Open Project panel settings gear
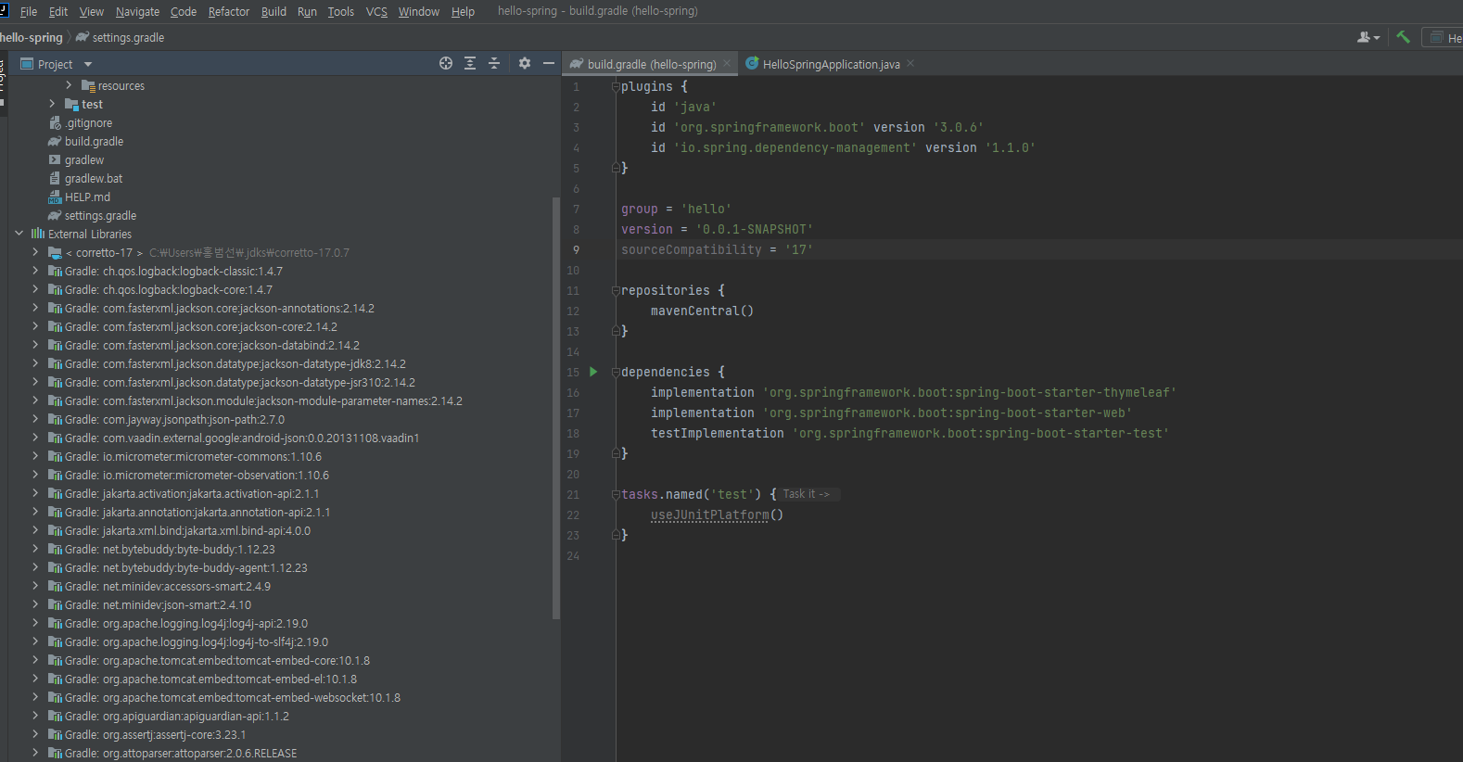 (525, 63)
